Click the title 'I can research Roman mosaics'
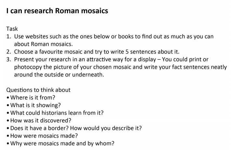 coord(57,11)
